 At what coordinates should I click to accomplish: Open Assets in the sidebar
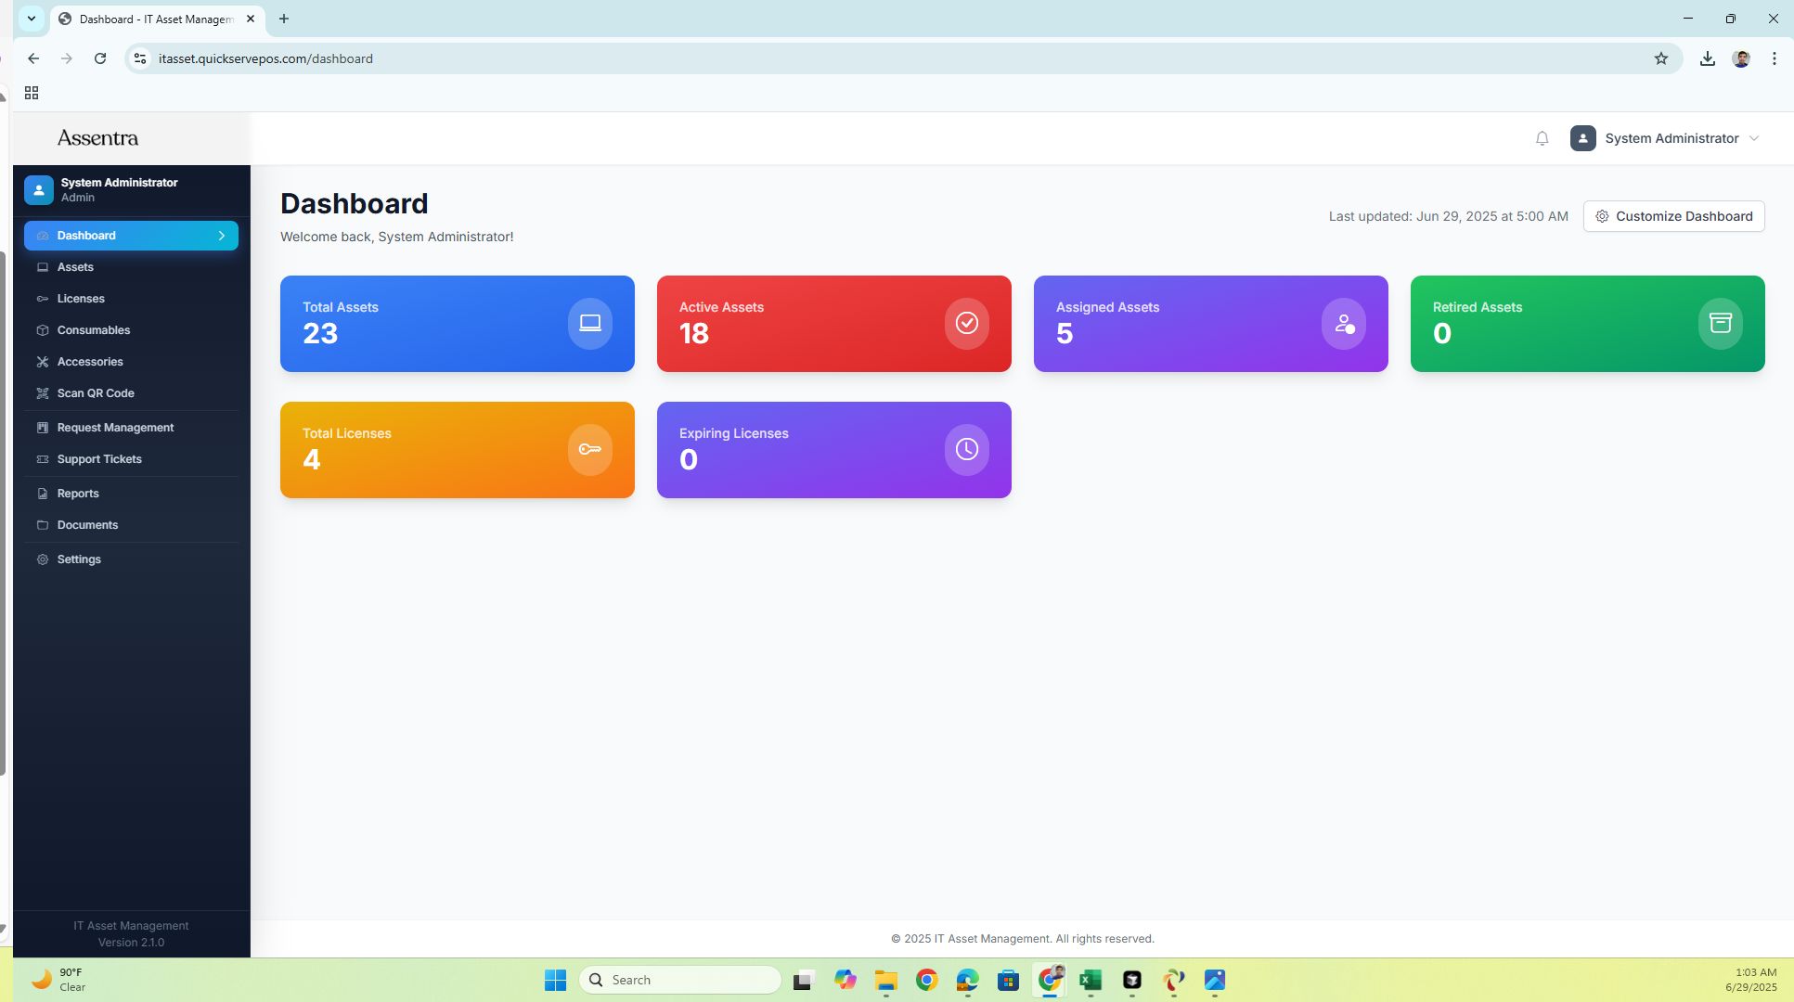pos(75,267)
